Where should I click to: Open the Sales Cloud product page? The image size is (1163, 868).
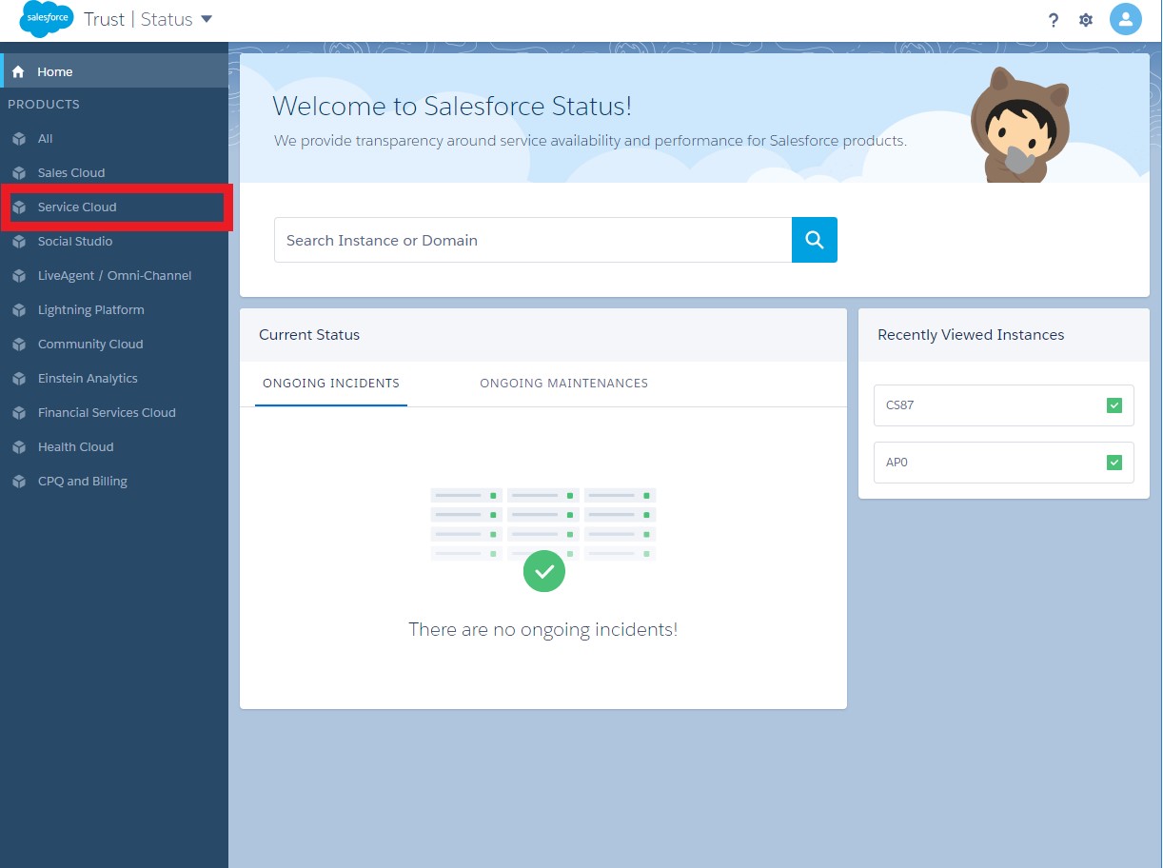(71, 173)
